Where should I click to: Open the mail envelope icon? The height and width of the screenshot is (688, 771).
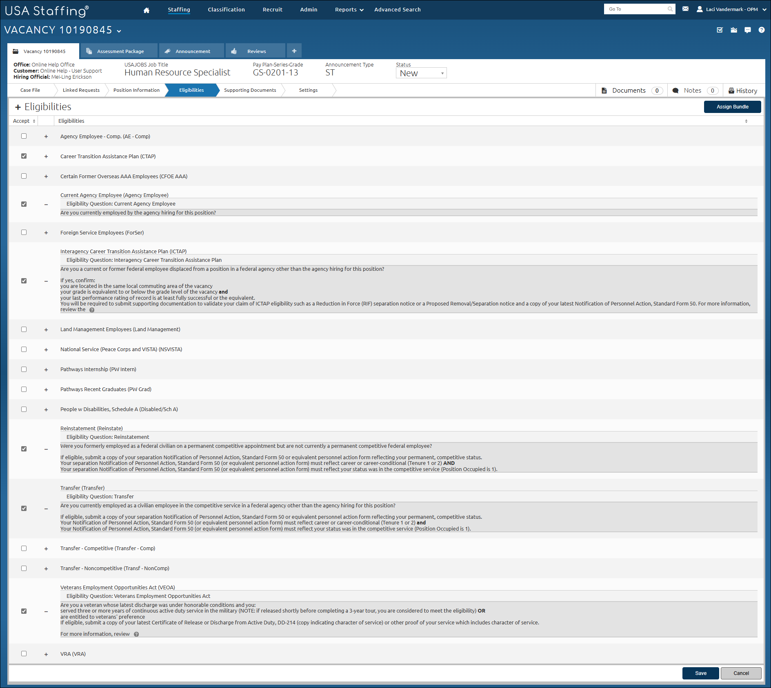[x=685, y=9]
